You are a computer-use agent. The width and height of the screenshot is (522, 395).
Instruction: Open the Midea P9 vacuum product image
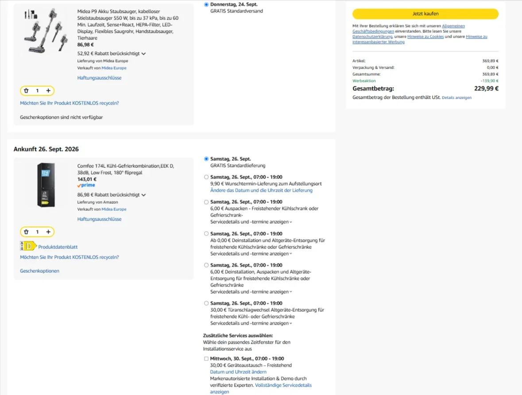click(46, 31)
